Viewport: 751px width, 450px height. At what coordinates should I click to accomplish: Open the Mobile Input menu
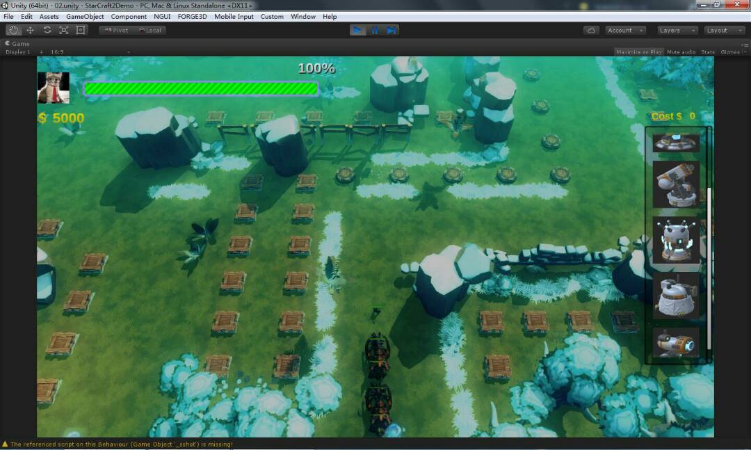(234, 16)
